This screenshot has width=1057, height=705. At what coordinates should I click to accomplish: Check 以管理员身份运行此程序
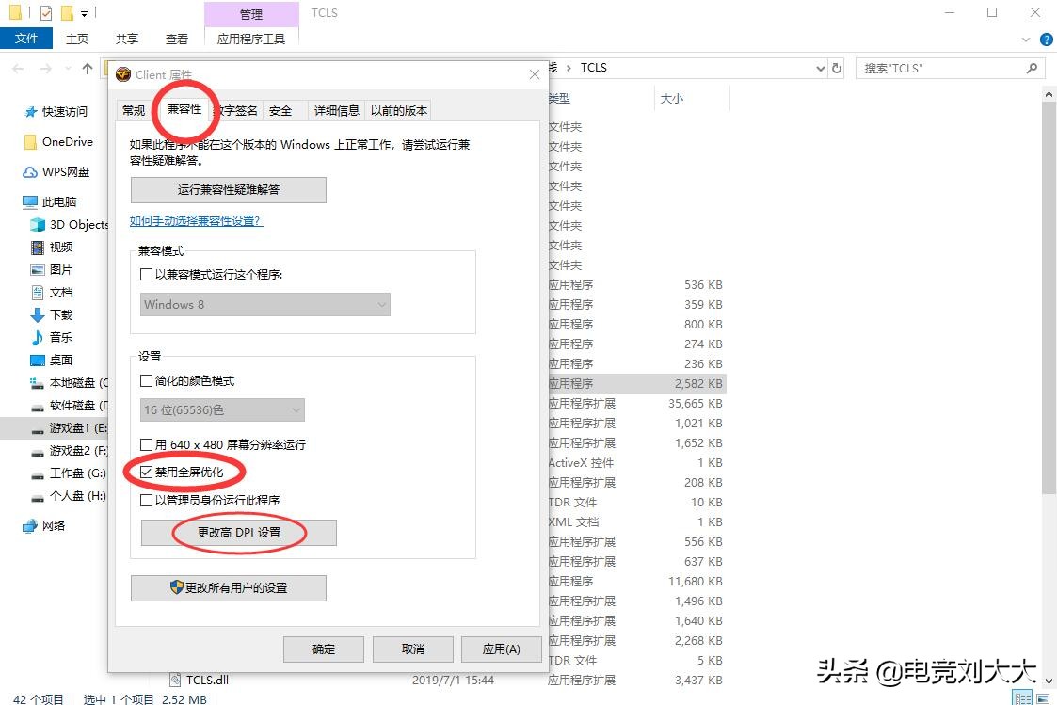click(x=147, y=500)
